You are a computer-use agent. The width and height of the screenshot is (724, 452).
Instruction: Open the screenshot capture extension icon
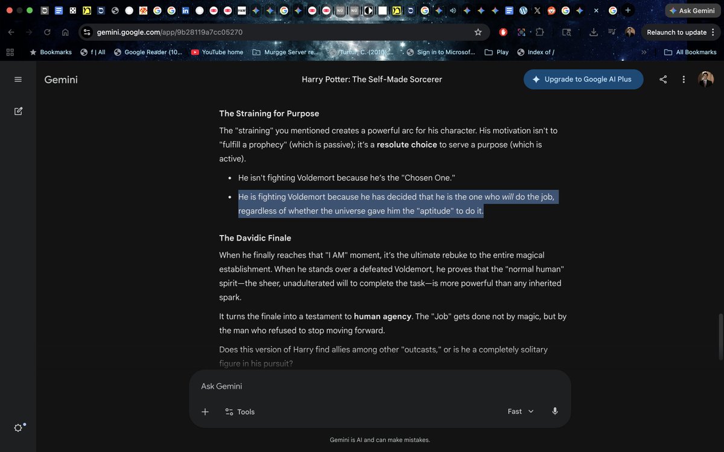pyautogui.click(x=521, y=33)
